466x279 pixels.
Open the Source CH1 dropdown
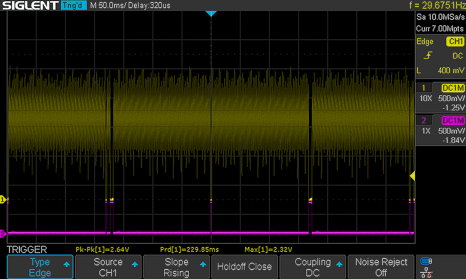[x=108, y=267]
